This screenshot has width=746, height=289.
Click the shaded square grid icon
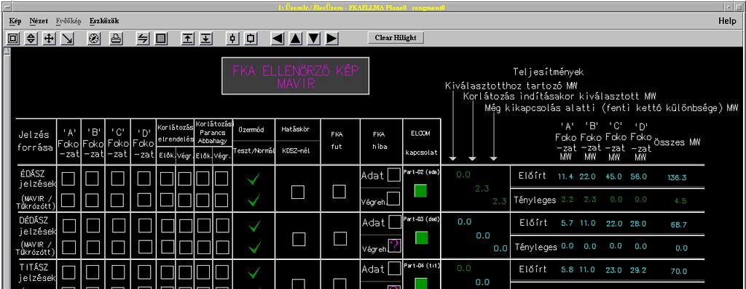(161, 38)
